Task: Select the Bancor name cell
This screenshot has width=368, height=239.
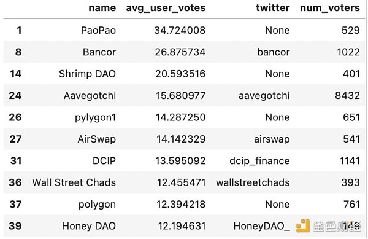Action: coord(99,52)
